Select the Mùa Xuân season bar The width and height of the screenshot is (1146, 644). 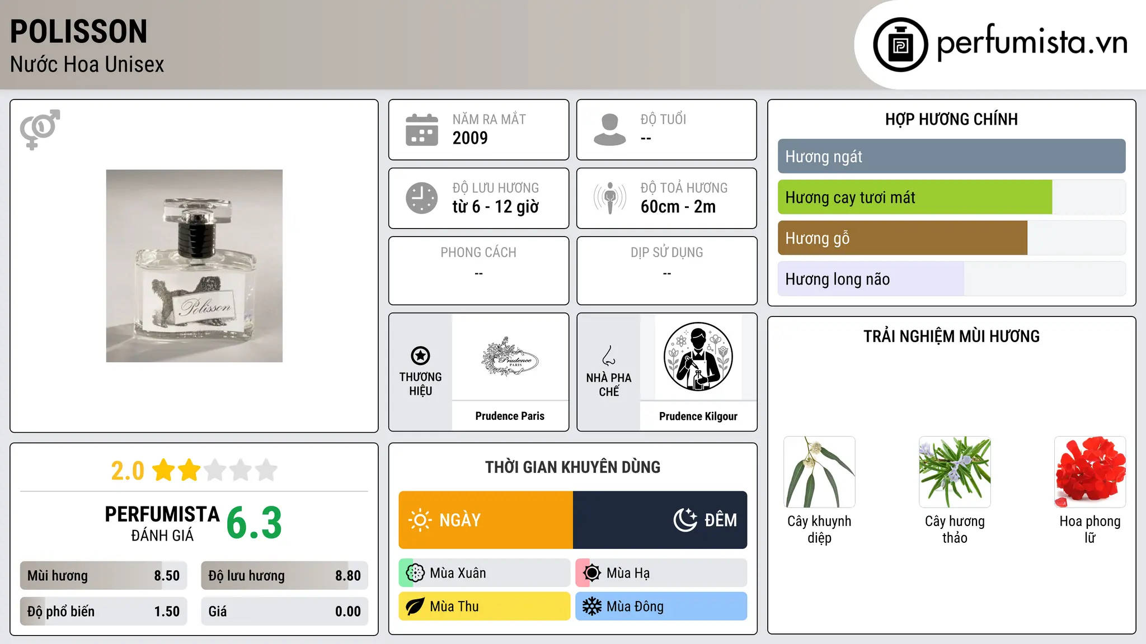[485, 573]
